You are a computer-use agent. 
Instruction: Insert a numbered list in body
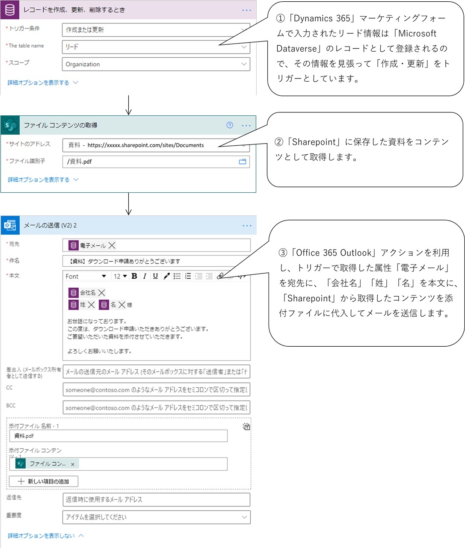pos(188,276)
